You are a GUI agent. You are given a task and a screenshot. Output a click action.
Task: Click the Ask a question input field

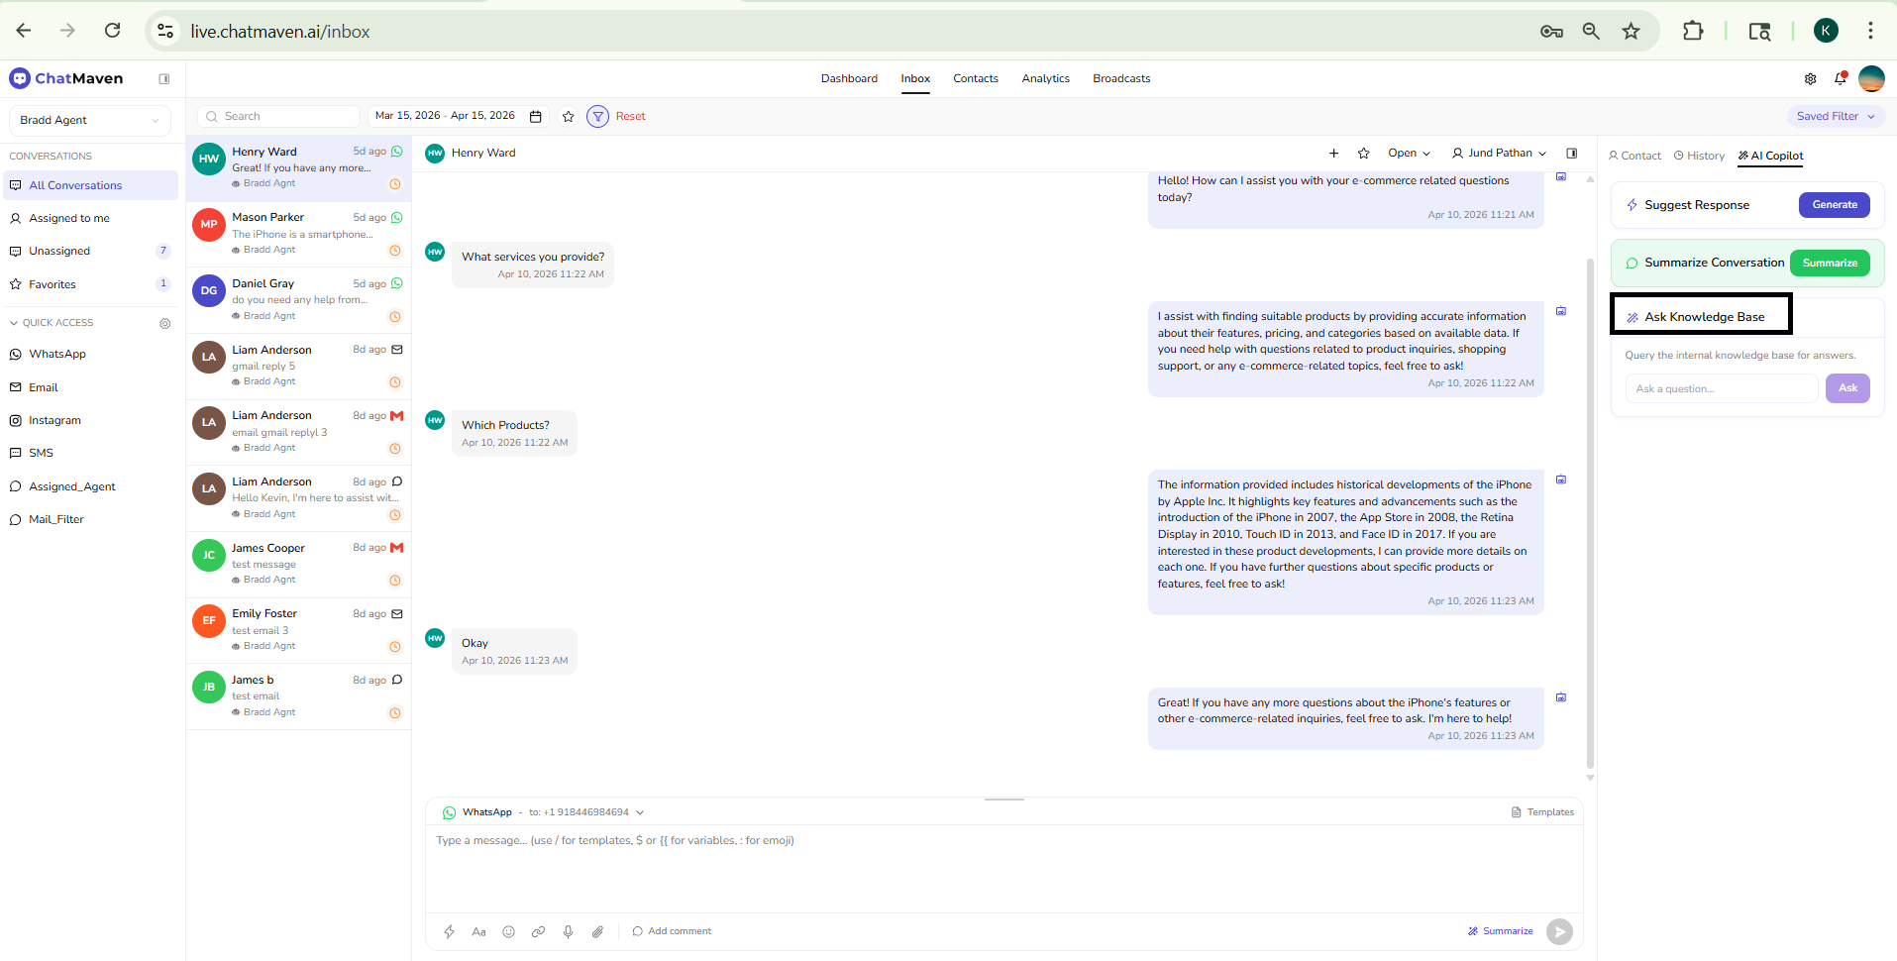tap(1721, 388)
